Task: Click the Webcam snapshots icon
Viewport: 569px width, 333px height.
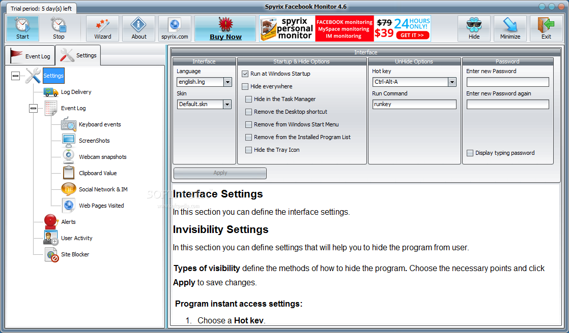Action: pos(69,156)
